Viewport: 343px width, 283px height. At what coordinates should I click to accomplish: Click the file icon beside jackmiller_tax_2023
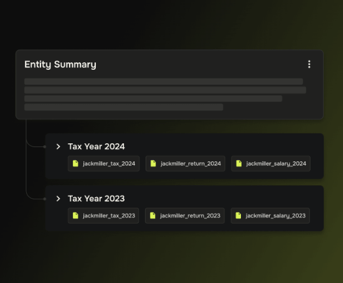75,216
